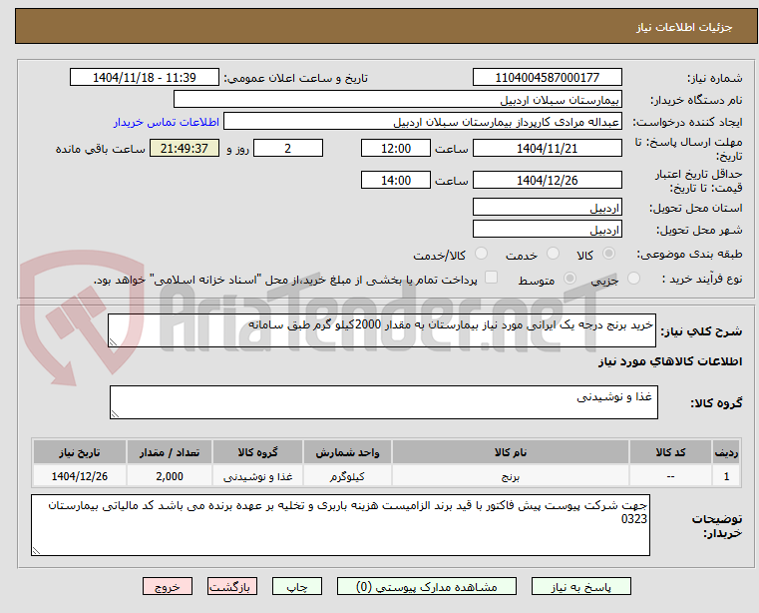Select the خدمت radio button
Screen dimensions: 759x613
553,254
